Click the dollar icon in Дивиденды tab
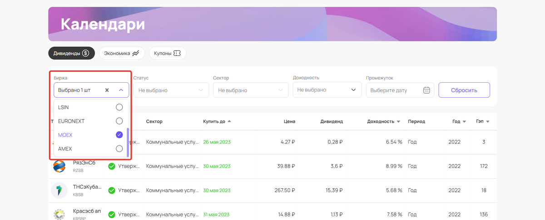The width and height of the screenshot is (545, 220). pos(85,53)
